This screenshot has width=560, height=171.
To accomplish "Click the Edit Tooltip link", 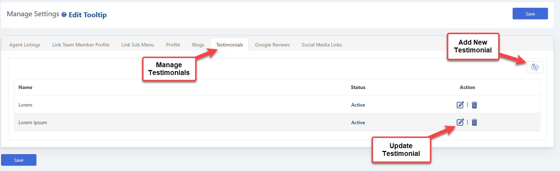I will 88,15.
